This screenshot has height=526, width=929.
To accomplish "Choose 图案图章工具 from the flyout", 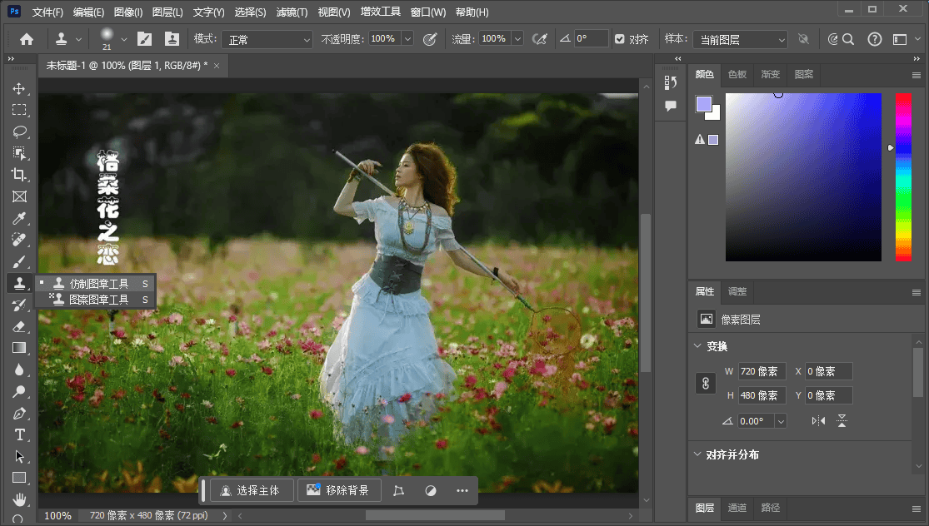I will pyautogui.click(x=98, y=300).
